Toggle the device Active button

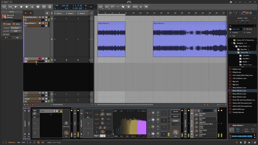(x=14, y=24)
